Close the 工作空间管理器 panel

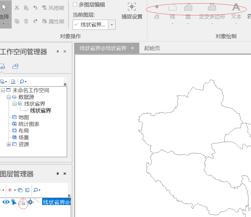coord(65,52)
